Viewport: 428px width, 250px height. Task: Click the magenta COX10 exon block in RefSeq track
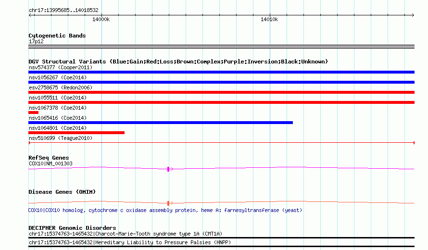click(x=168, y=169)
